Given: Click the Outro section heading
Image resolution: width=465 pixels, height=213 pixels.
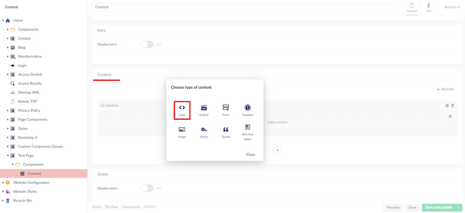Looking at the screenshot, I should click(103, 174).
